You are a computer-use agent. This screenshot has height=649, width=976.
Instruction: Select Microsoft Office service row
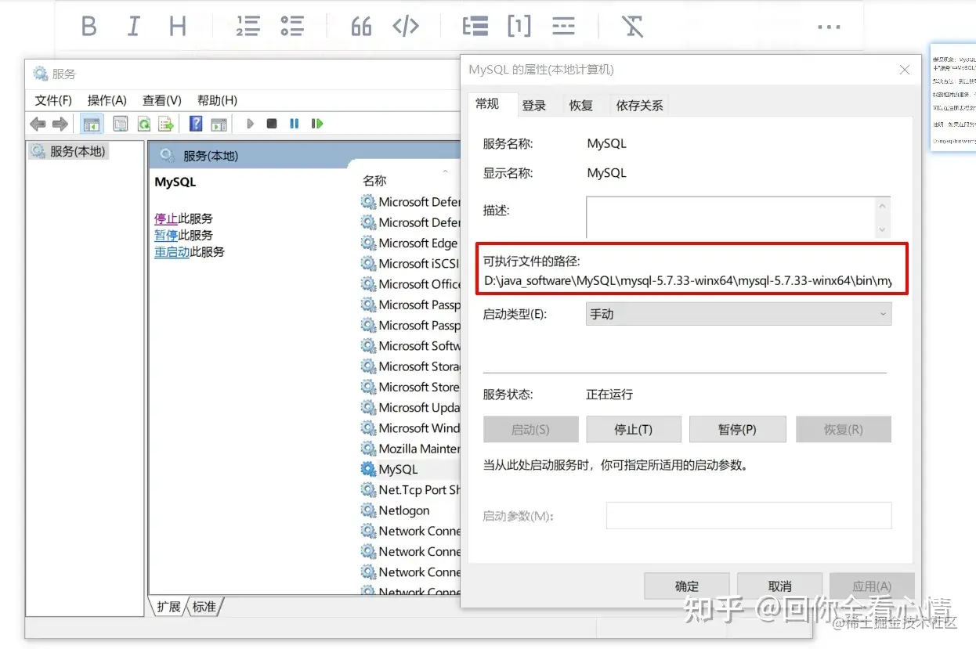410,284
